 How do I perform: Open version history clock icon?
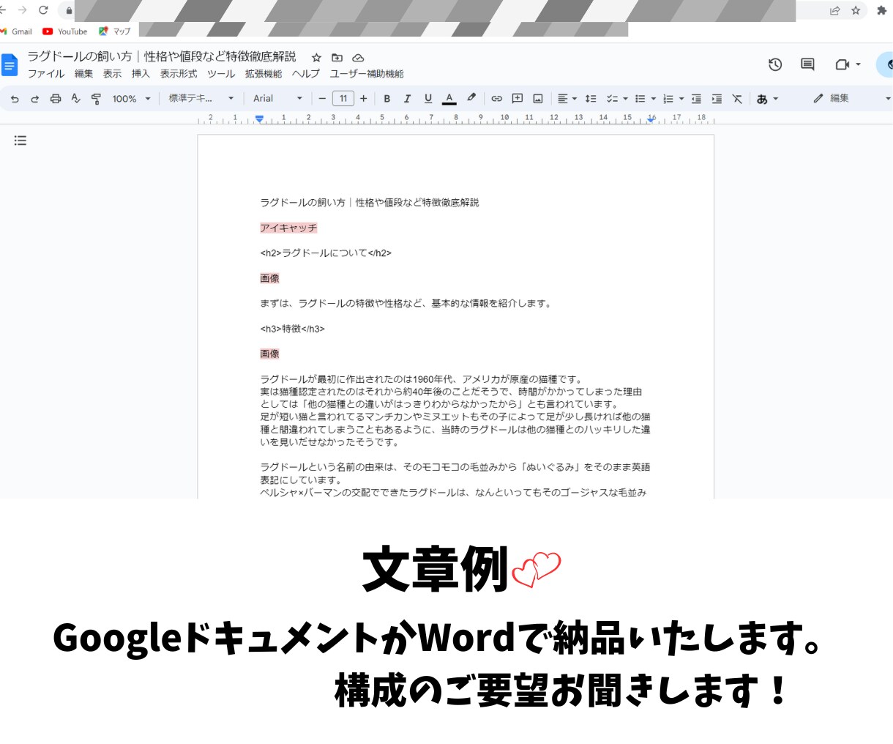coord(775,64)
